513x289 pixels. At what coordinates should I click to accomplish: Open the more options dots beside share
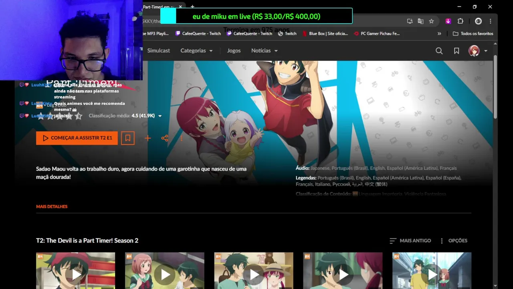(x=181, y=138)
